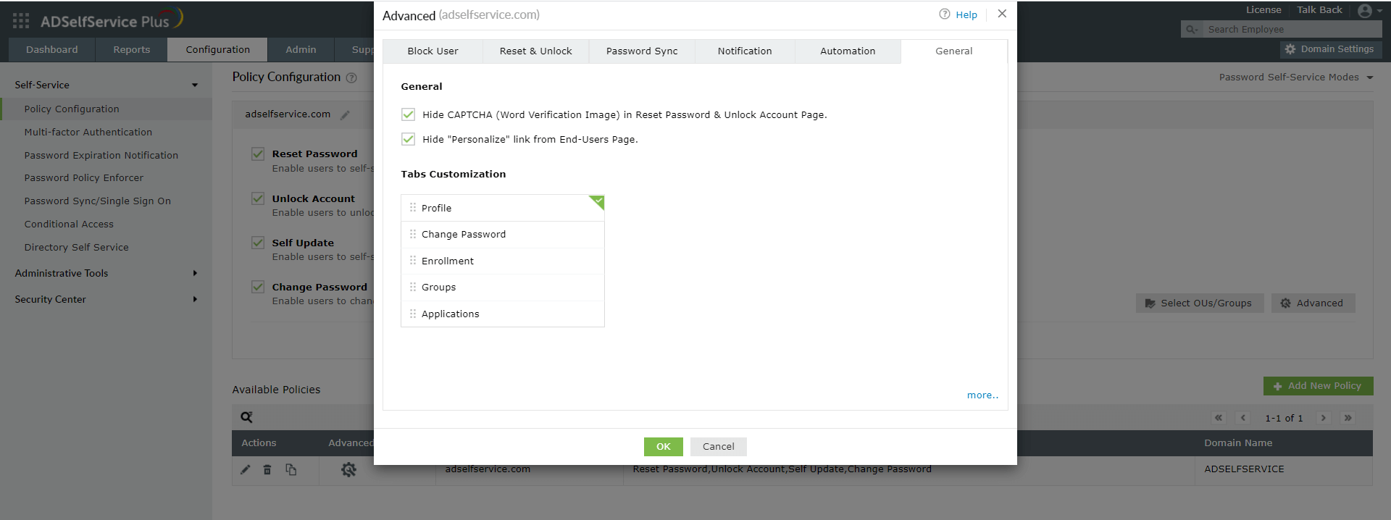Click the search icon under Available Policies
The image size is (1391, 520).
[x=247, y=417]
